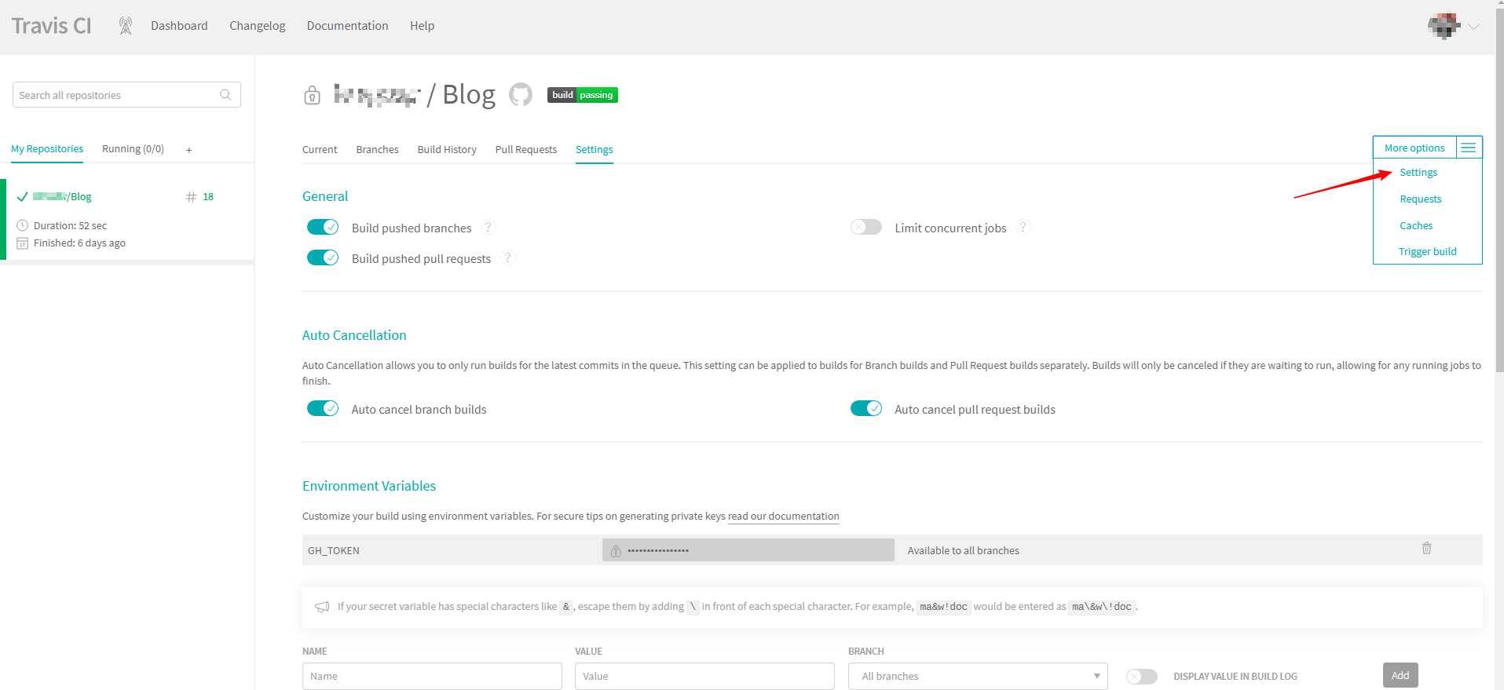1504x690 pixels.
Task: Click the repository lock icon
Action: pos(312,95)
